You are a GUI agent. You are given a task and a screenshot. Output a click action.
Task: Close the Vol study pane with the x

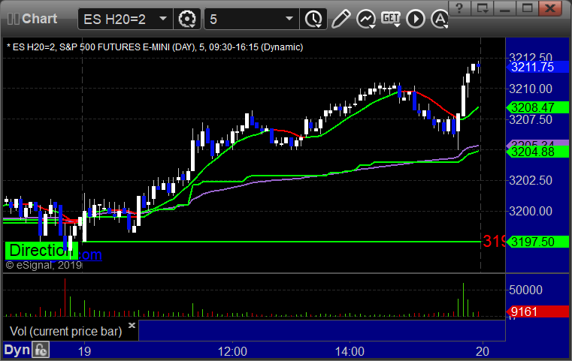click(x=132, y=325)
